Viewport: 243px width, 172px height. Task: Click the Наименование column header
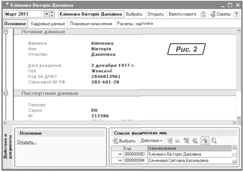[x=189, y=148]
